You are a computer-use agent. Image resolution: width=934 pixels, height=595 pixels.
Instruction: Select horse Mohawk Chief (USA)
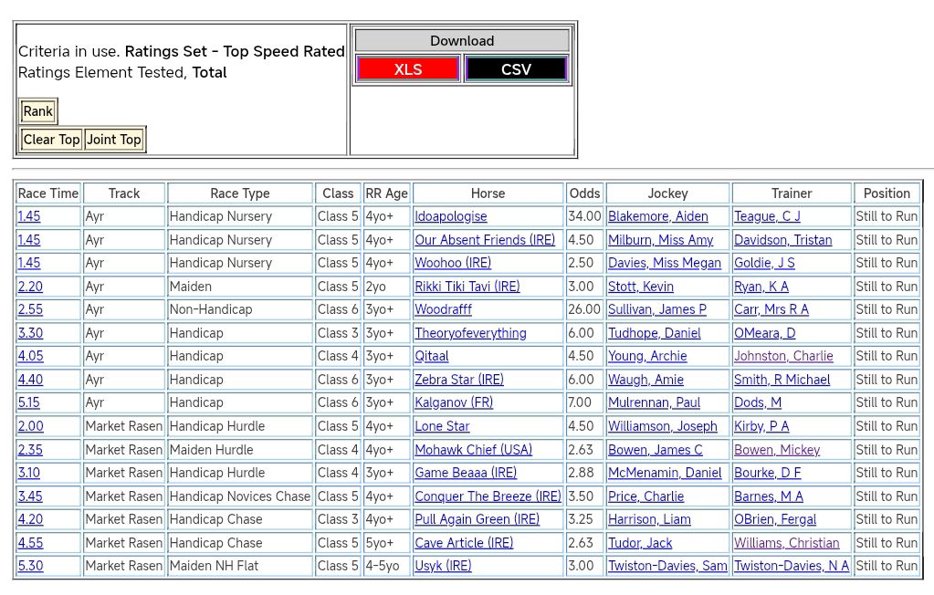click(x=473, y=450)
